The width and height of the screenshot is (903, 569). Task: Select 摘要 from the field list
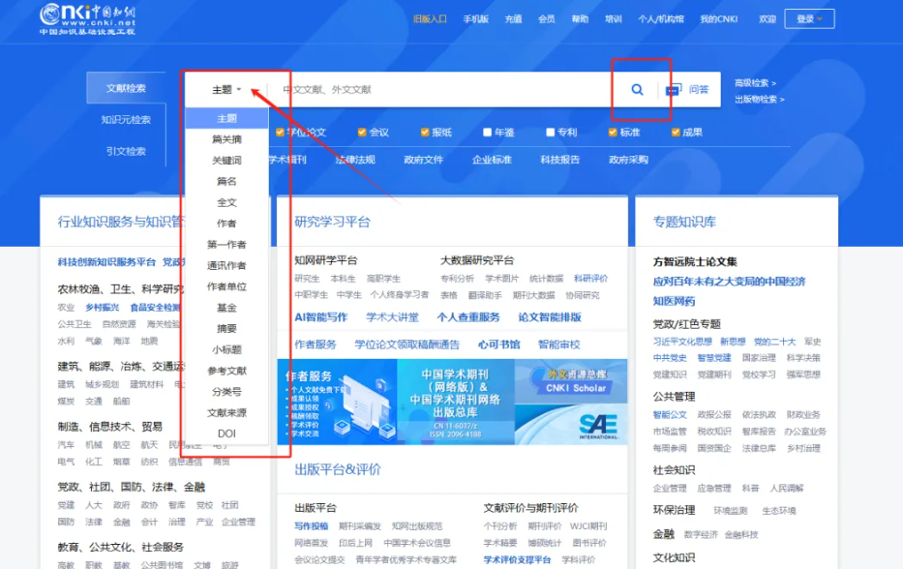click(226, 328)
